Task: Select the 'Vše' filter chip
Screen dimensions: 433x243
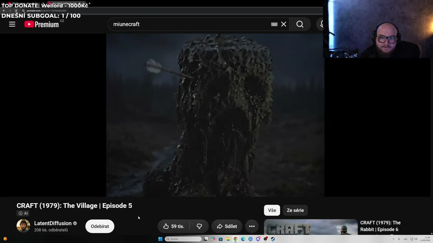Action: pos(272,210)
